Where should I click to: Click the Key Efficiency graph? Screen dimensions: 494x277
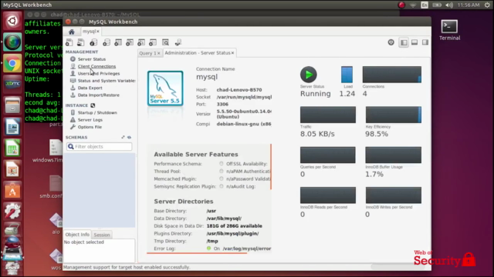tap(393, 115)
